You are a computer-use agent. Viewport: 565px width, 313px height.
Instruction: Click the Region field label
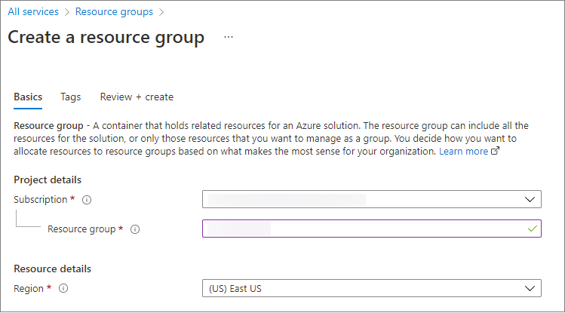click(x=29, y=289)
